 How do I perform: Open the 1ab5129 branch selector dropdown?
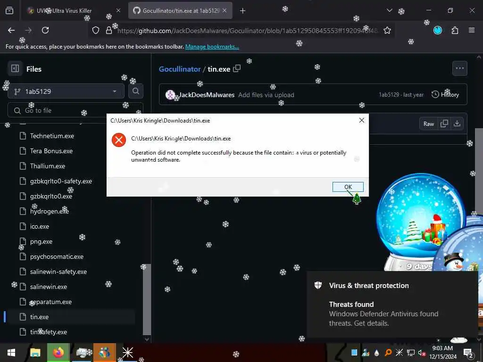(66, 91)
